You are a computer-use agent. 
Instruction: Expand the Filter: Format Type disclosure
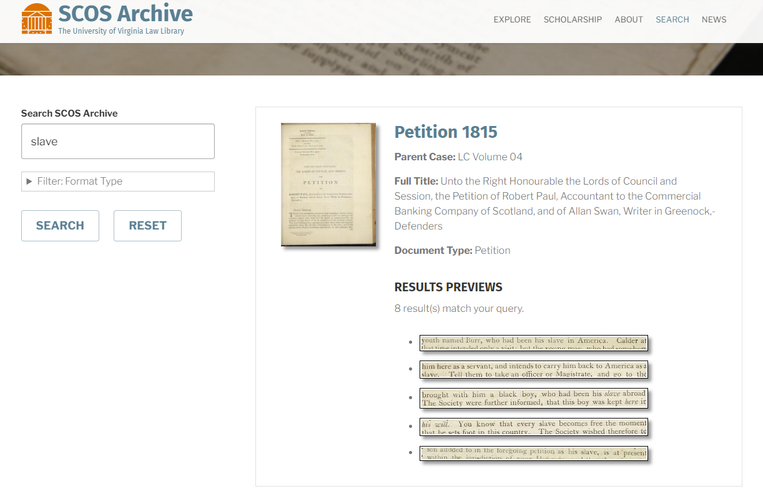coord(118,182)
